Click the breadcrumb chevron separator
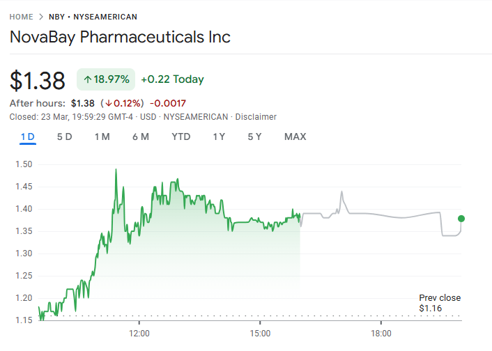 click(x=41, y=16)
